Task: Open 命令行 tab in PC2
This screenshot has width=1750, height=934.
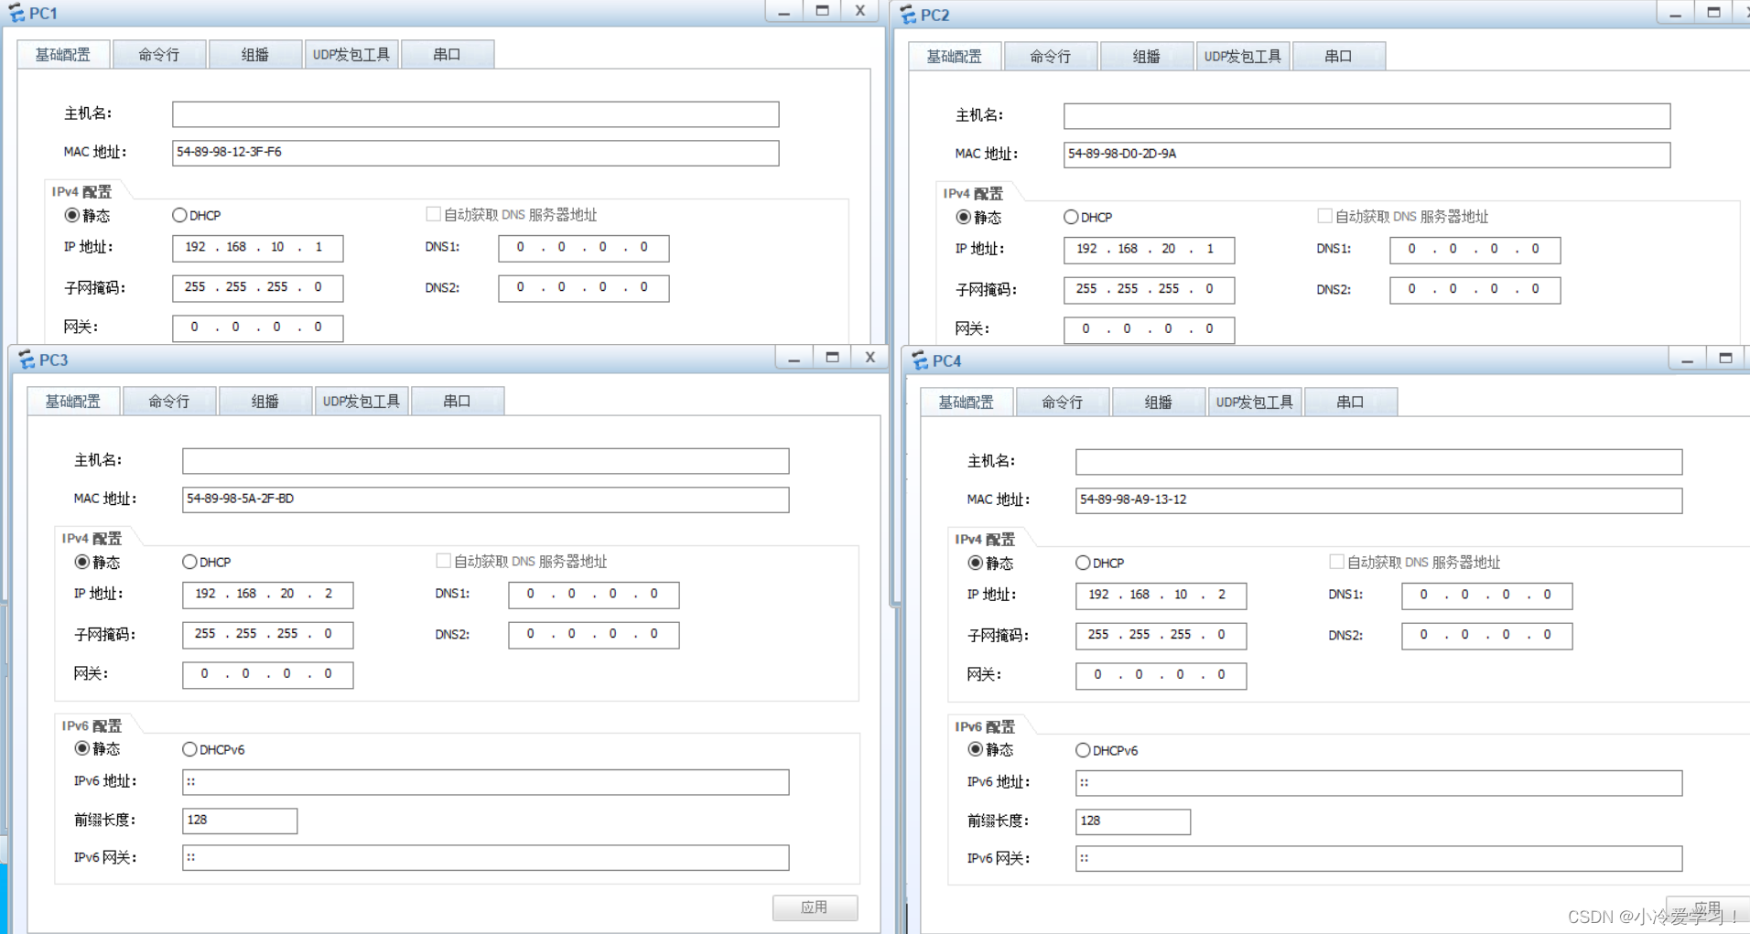Action: tap(1051, 56)
